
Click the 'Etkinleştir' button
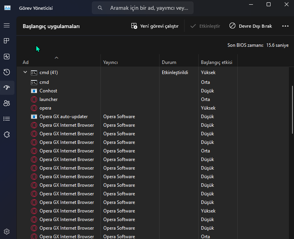205,26
